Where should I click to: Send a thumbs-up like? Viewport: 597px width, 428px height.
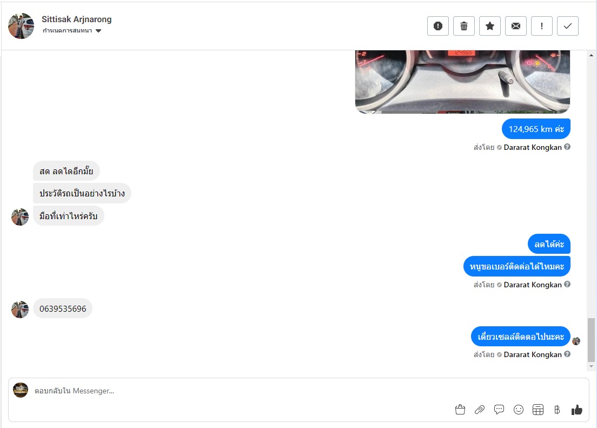pyautogui.click(x=577, y=410)
